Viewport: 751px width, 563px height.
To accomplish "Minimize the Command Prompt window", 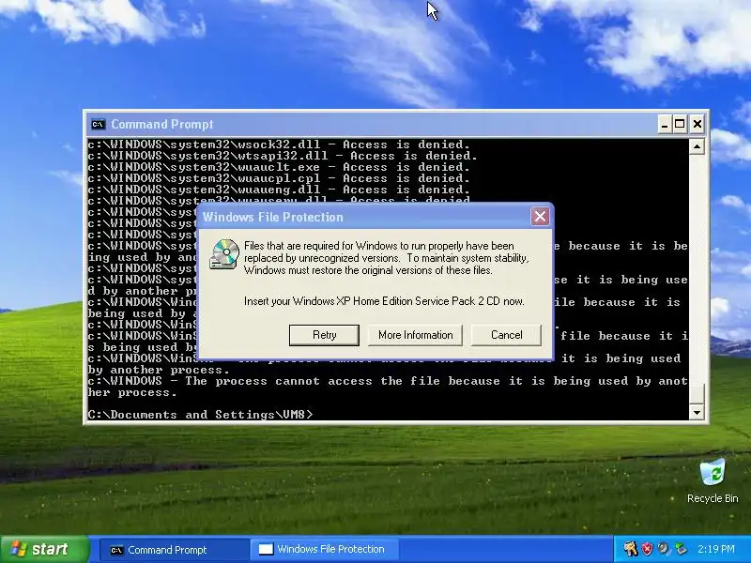I will click(x=665, y=125).
